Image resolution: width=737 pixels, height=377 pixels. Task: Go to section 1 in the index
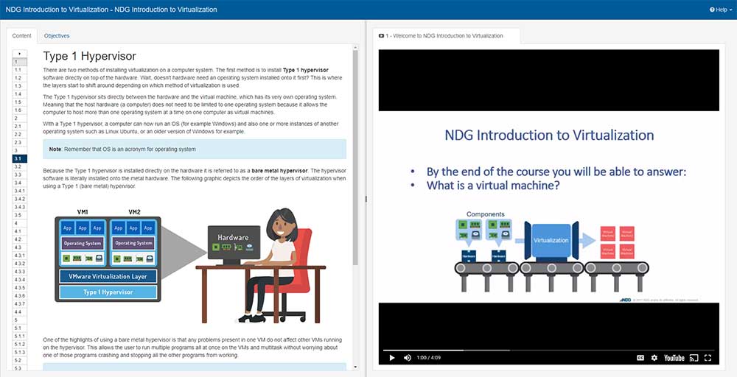point(19,62)
